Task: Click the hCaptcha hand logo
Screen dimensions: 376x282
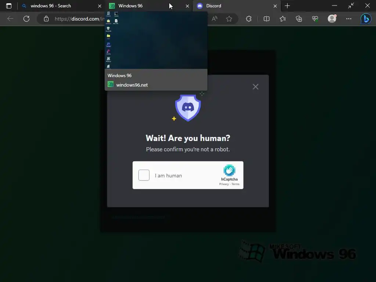Action: (229, 170)
